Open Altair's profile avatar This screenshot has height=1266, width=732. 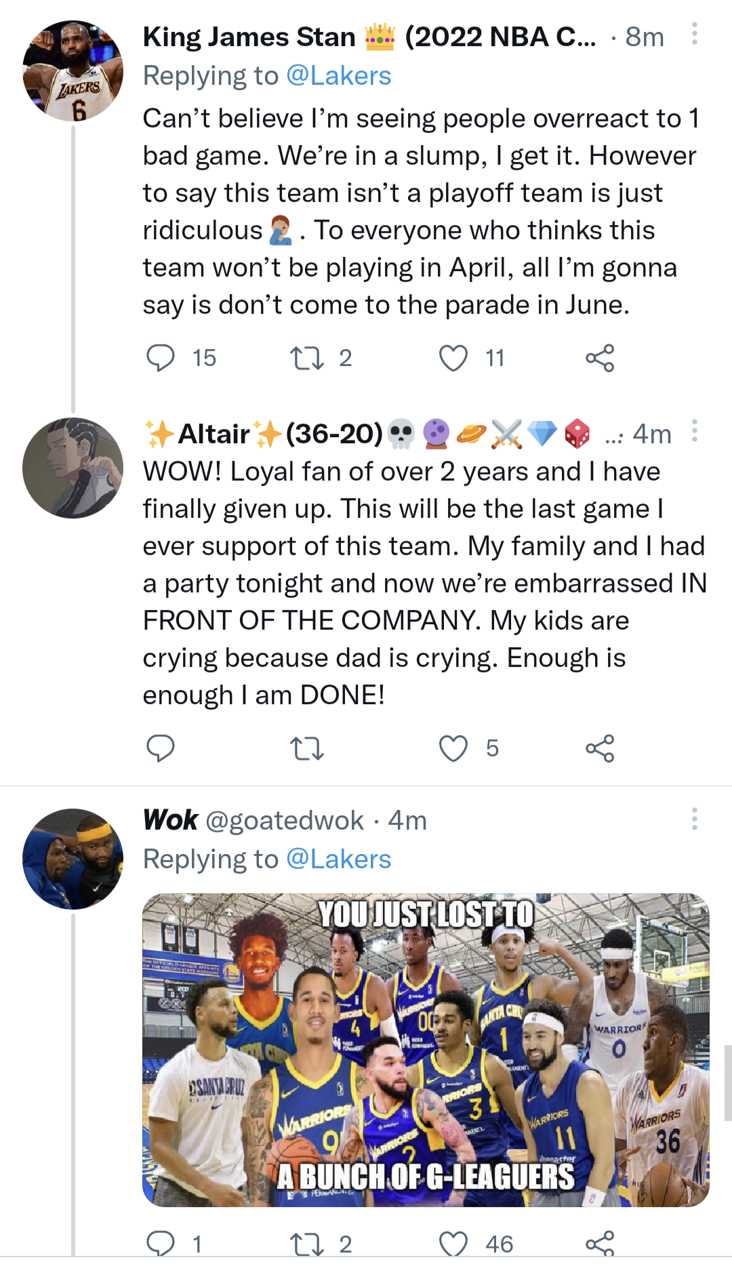coord(73,468)
